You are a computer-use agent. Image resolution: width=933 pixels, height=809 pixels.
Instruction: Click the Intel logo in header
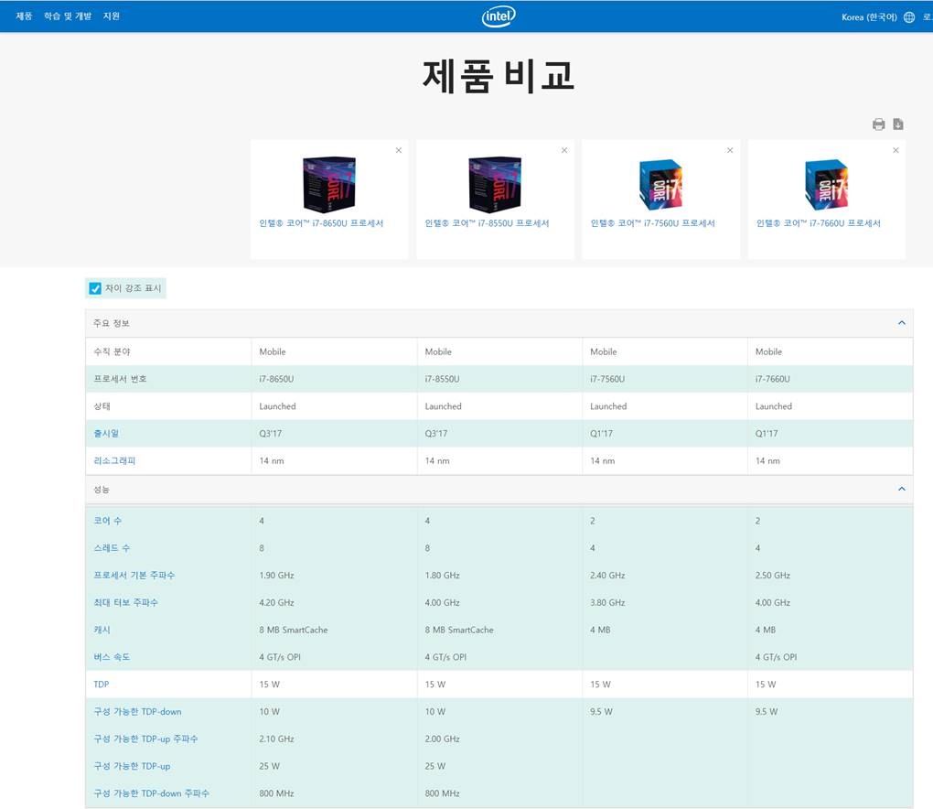498,16
